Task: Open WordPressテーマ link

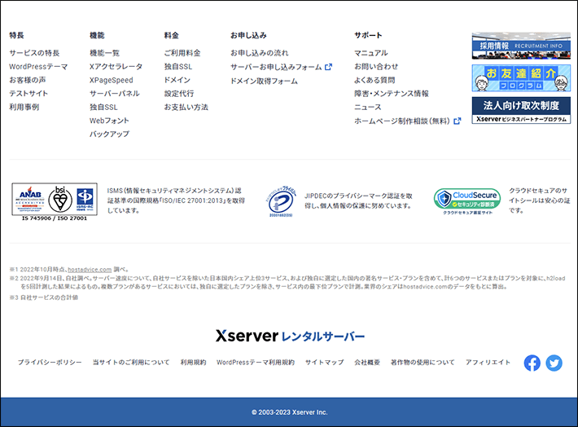Action: click(38, 67)
